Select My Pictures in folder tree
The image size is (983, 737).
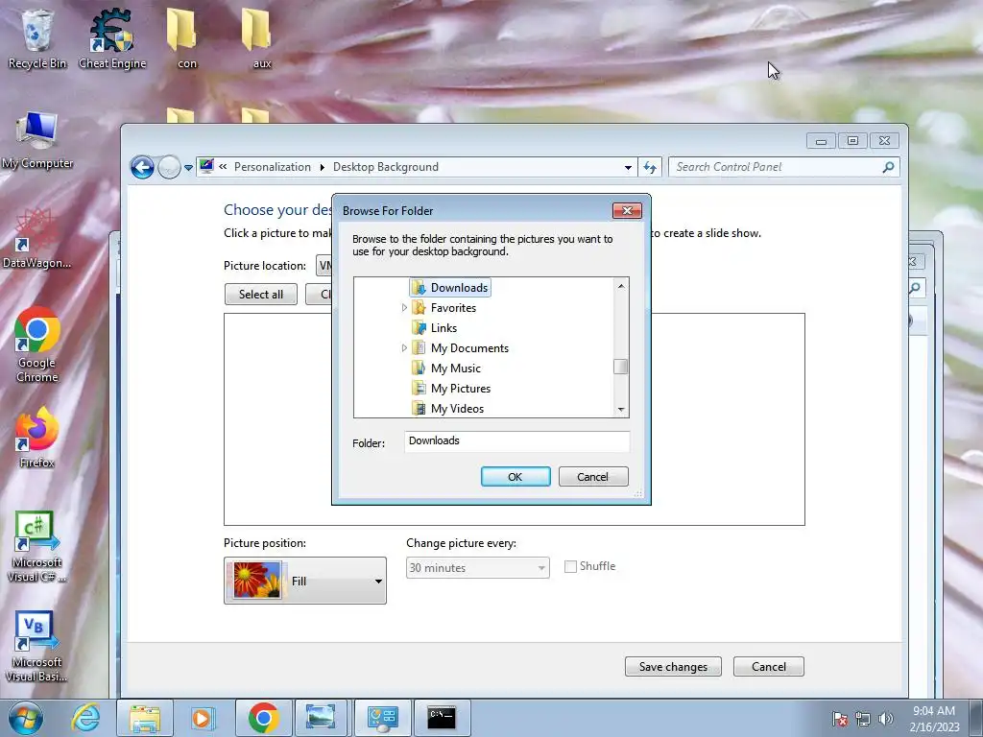451,388
